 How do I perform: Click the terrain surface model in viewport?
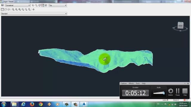click(95, 60)
